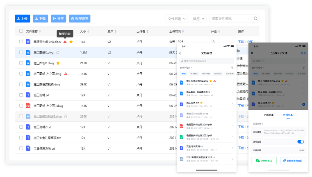This screenshot has height=177, width=312.
Task: Click yellow star beside 电脑丢失dll文件.docx
Action: [x=71, y=42]
